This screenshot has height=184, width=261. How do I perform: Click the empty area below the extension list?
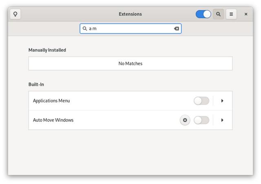(x=130, y=153)
